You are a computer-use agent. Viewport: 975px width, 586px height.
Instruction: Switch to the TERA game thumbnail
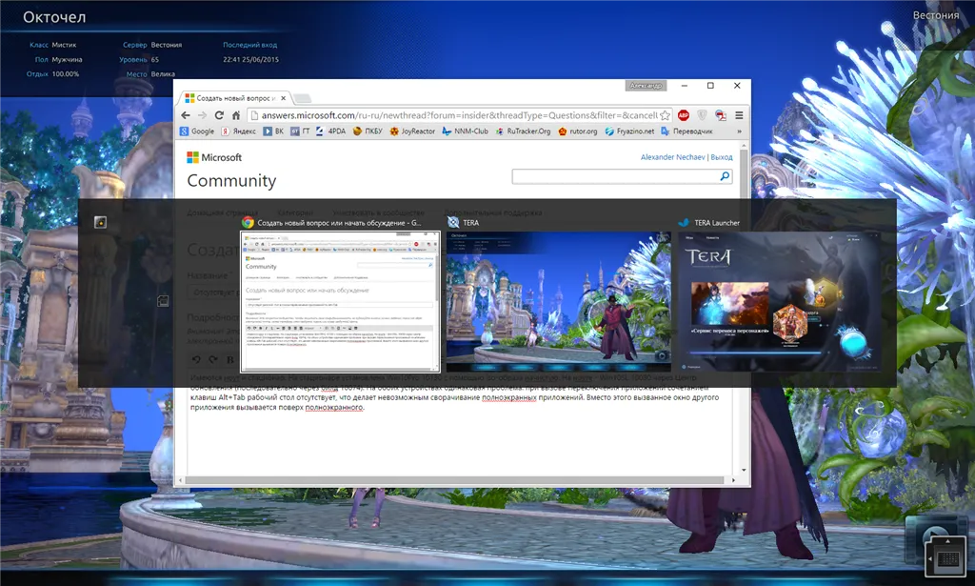[x=558, y=302]
